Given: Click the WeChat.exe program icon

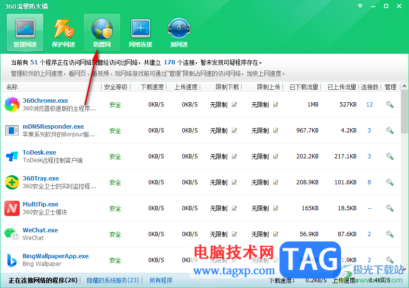Looking at the screenshot, I should (x=12, y=234).
